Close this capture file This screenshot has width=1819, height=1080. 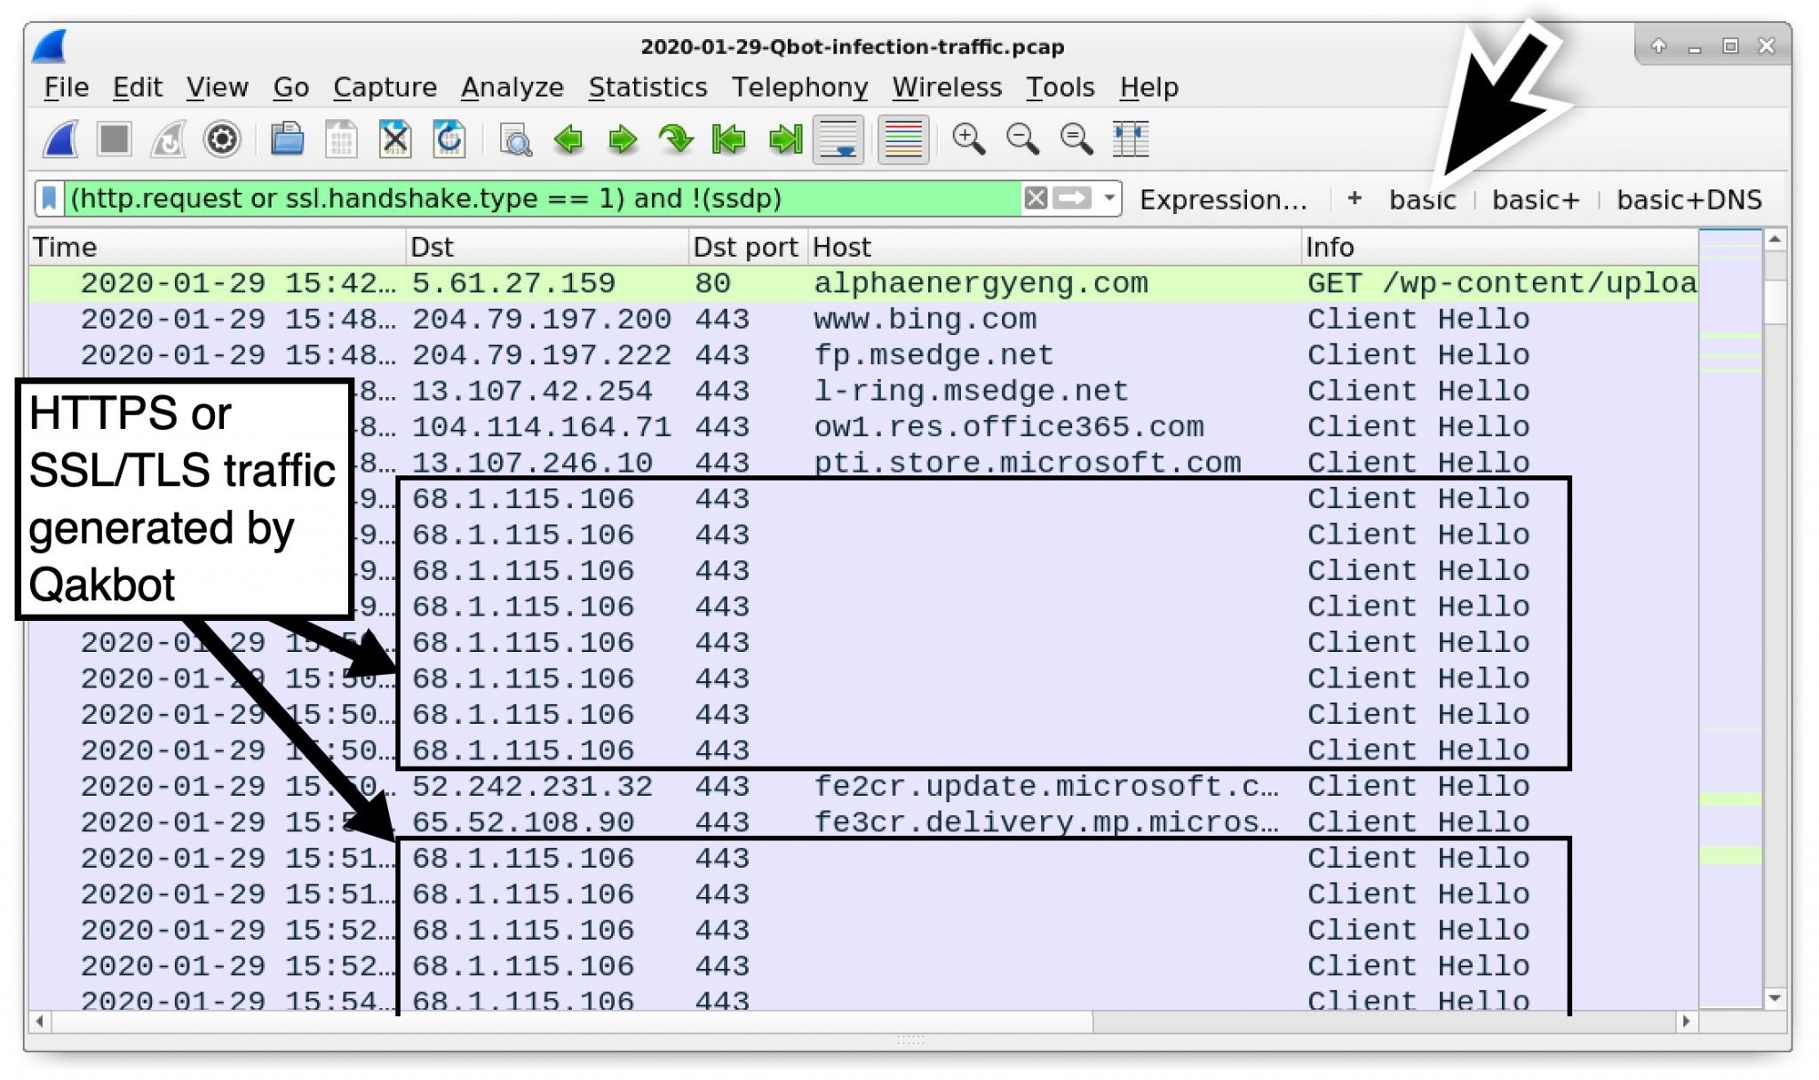pos(395,139)
